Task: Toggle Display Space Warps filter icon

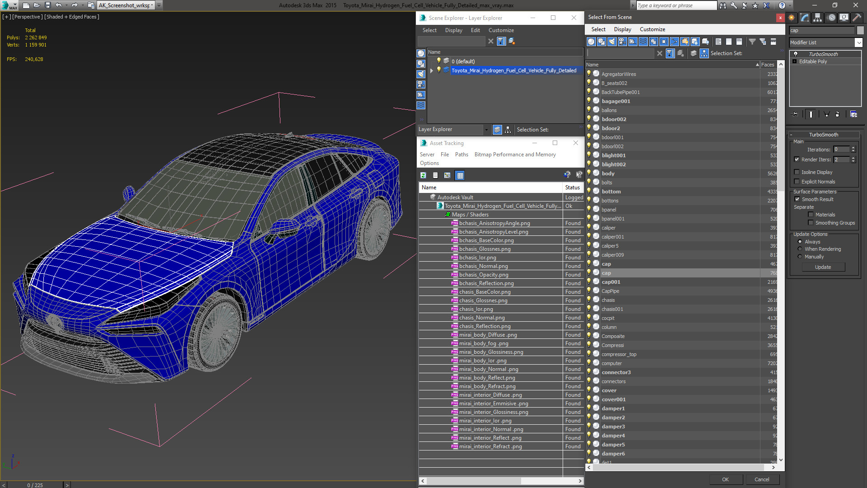Action: pos(643,42)
